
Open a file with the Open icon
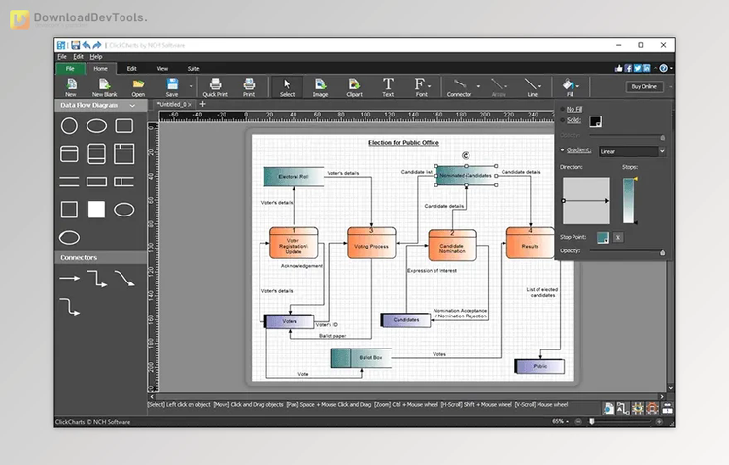(138, 86)
